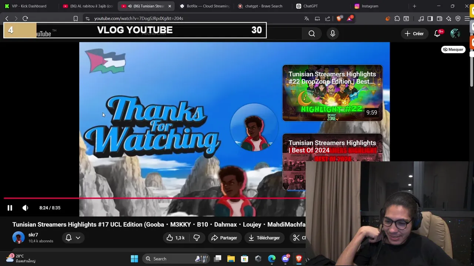Viewport: 474px width, 266px height.
Task: Toggle the browser sidebar panel icon
Action: click(x=430, y=18)
